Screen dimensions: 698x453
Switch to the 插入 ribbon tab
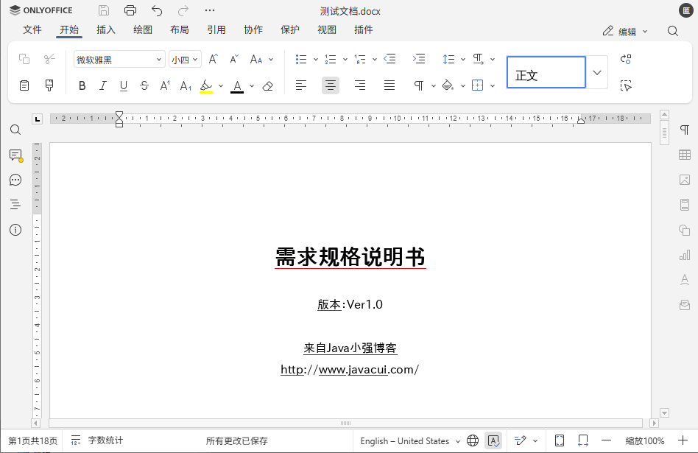[105, 29]
